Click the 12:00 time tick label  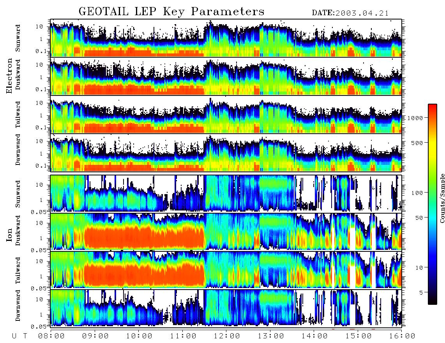227,336
